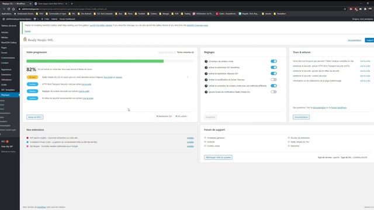Click blue Support button top right
This screenshot has height=210, width=374.
point(369,40)
